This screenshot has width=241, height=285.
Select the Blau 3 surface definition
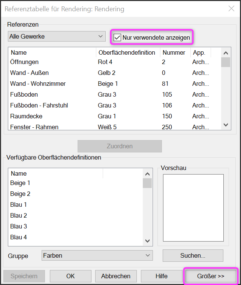point(75,226)
